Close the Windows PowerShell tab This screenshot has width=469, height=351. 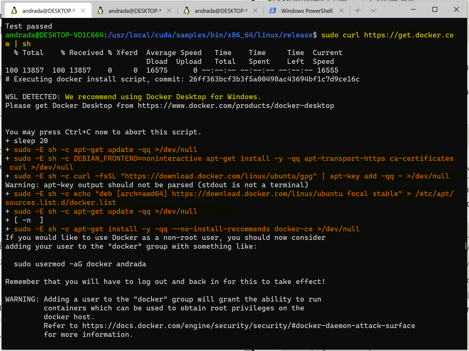coord(341,11)
